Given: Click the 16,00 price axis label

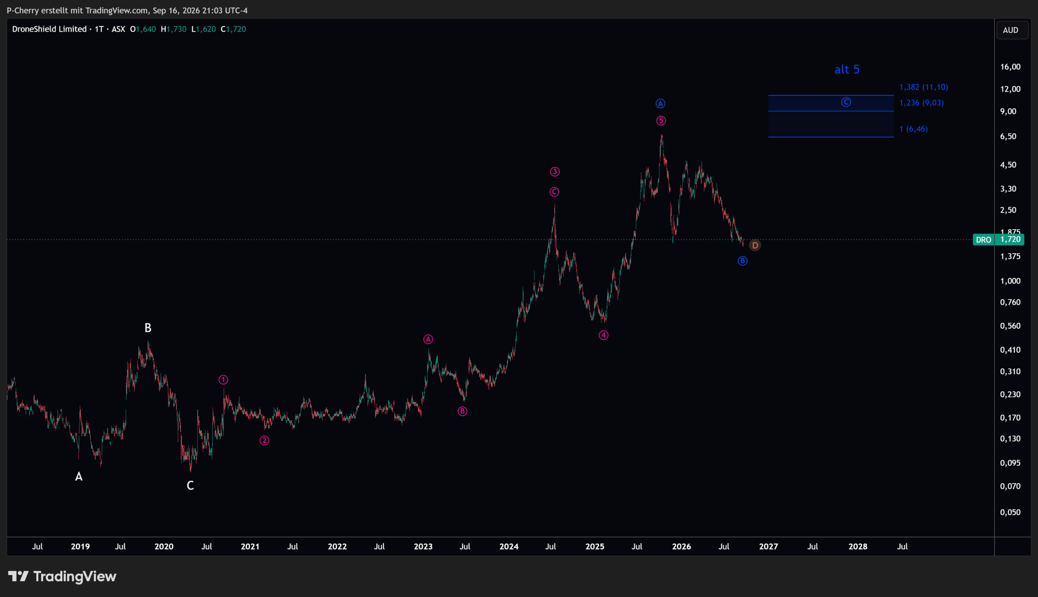Looking at the screenshot, I should tap(1010, 67).
